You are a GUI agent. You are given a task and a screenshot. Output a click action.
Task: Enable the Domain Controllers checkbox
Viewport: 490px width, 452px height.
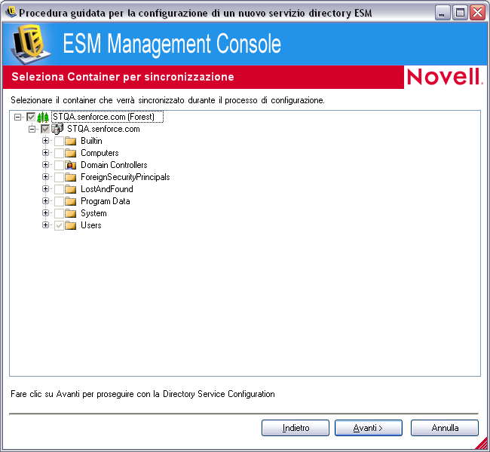[x=59, y=165]
